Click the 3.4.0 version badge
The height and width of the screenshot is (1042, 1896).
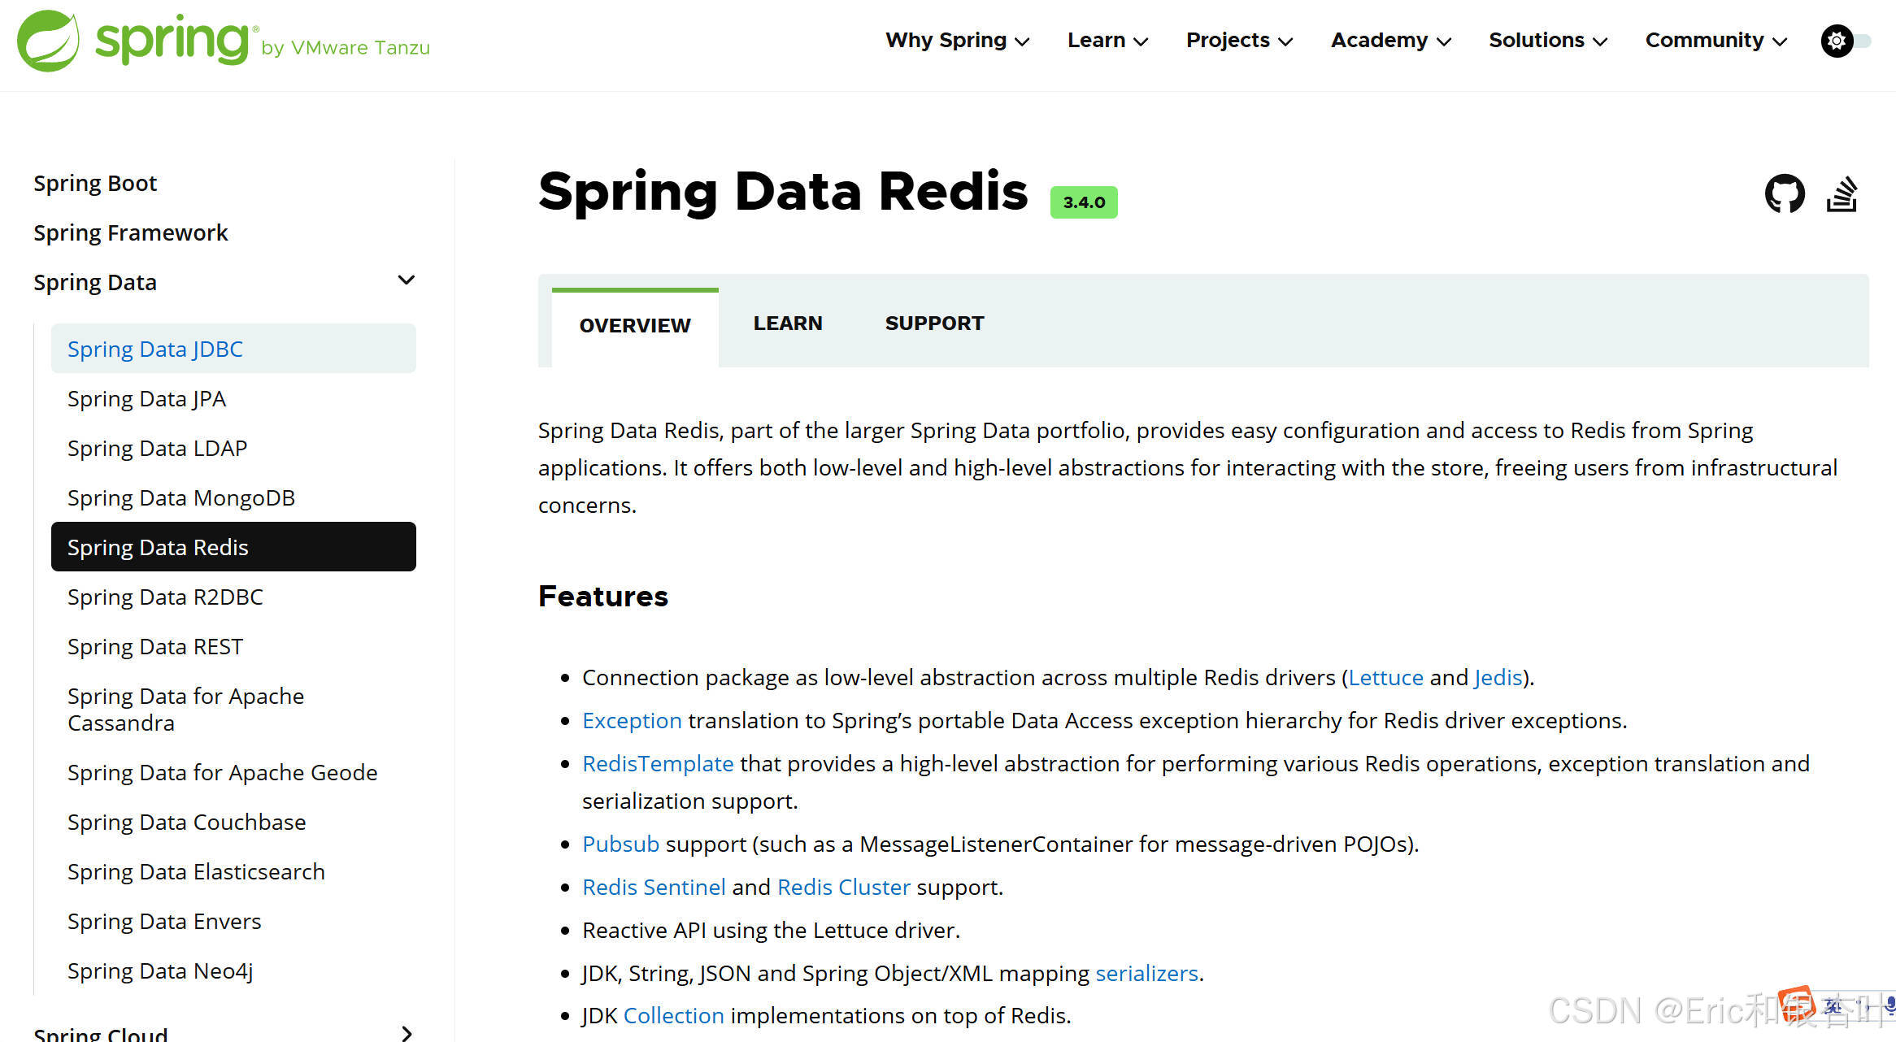coord(1083,202)
